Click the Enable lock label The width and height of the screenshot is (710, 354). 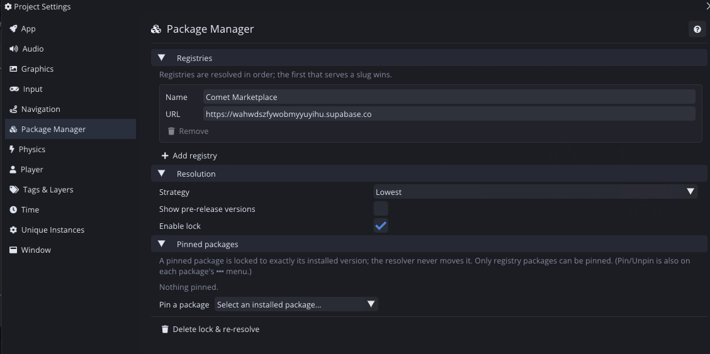pos(180,226)
